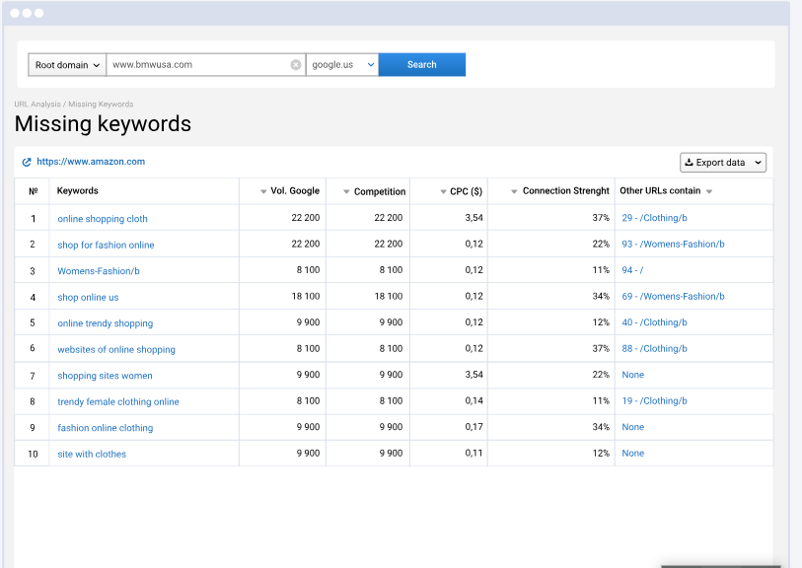Click the external link icon beside amazon.com
The width and height of the screenshot is (802, 568).
25,161
